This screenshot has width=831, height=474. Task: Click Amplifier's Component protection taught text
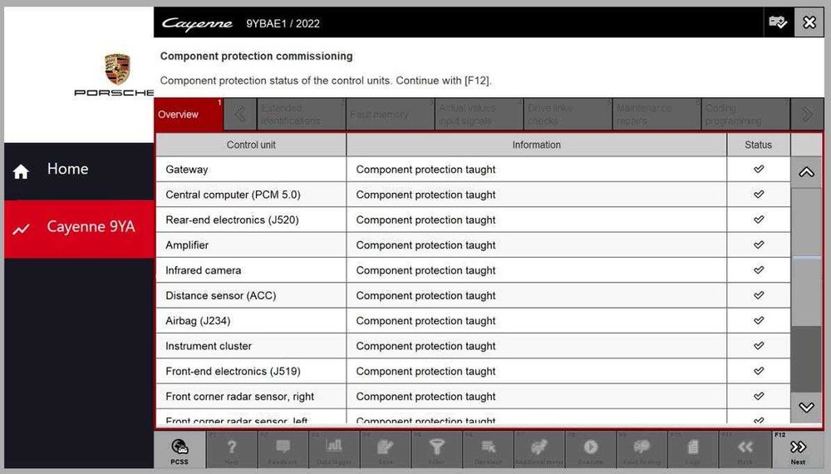(425, 245)
